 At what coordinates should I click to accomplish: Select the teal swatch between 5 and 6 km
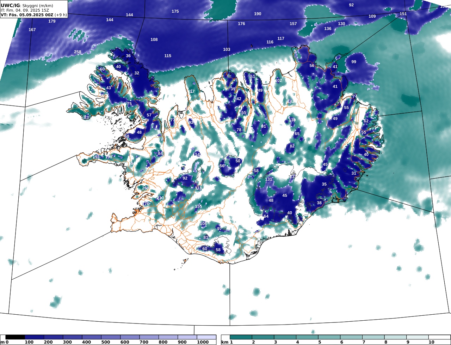pyautogui.click(x=329, y=337)
